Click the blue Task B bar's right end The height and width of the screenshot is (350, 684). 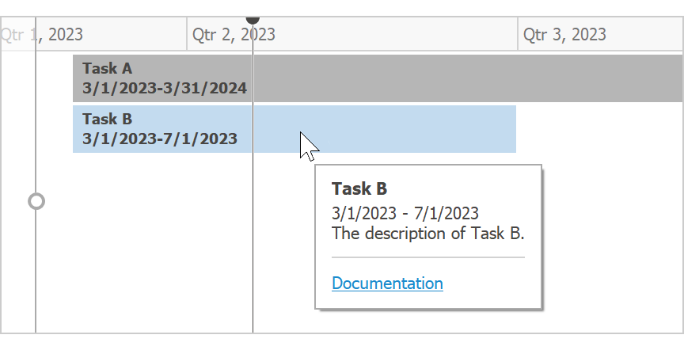(507, 129)
